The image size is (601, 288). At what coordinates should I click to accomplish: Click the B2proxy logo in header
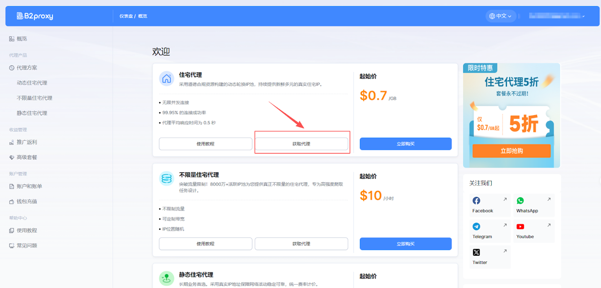click(x=35, y=16)
